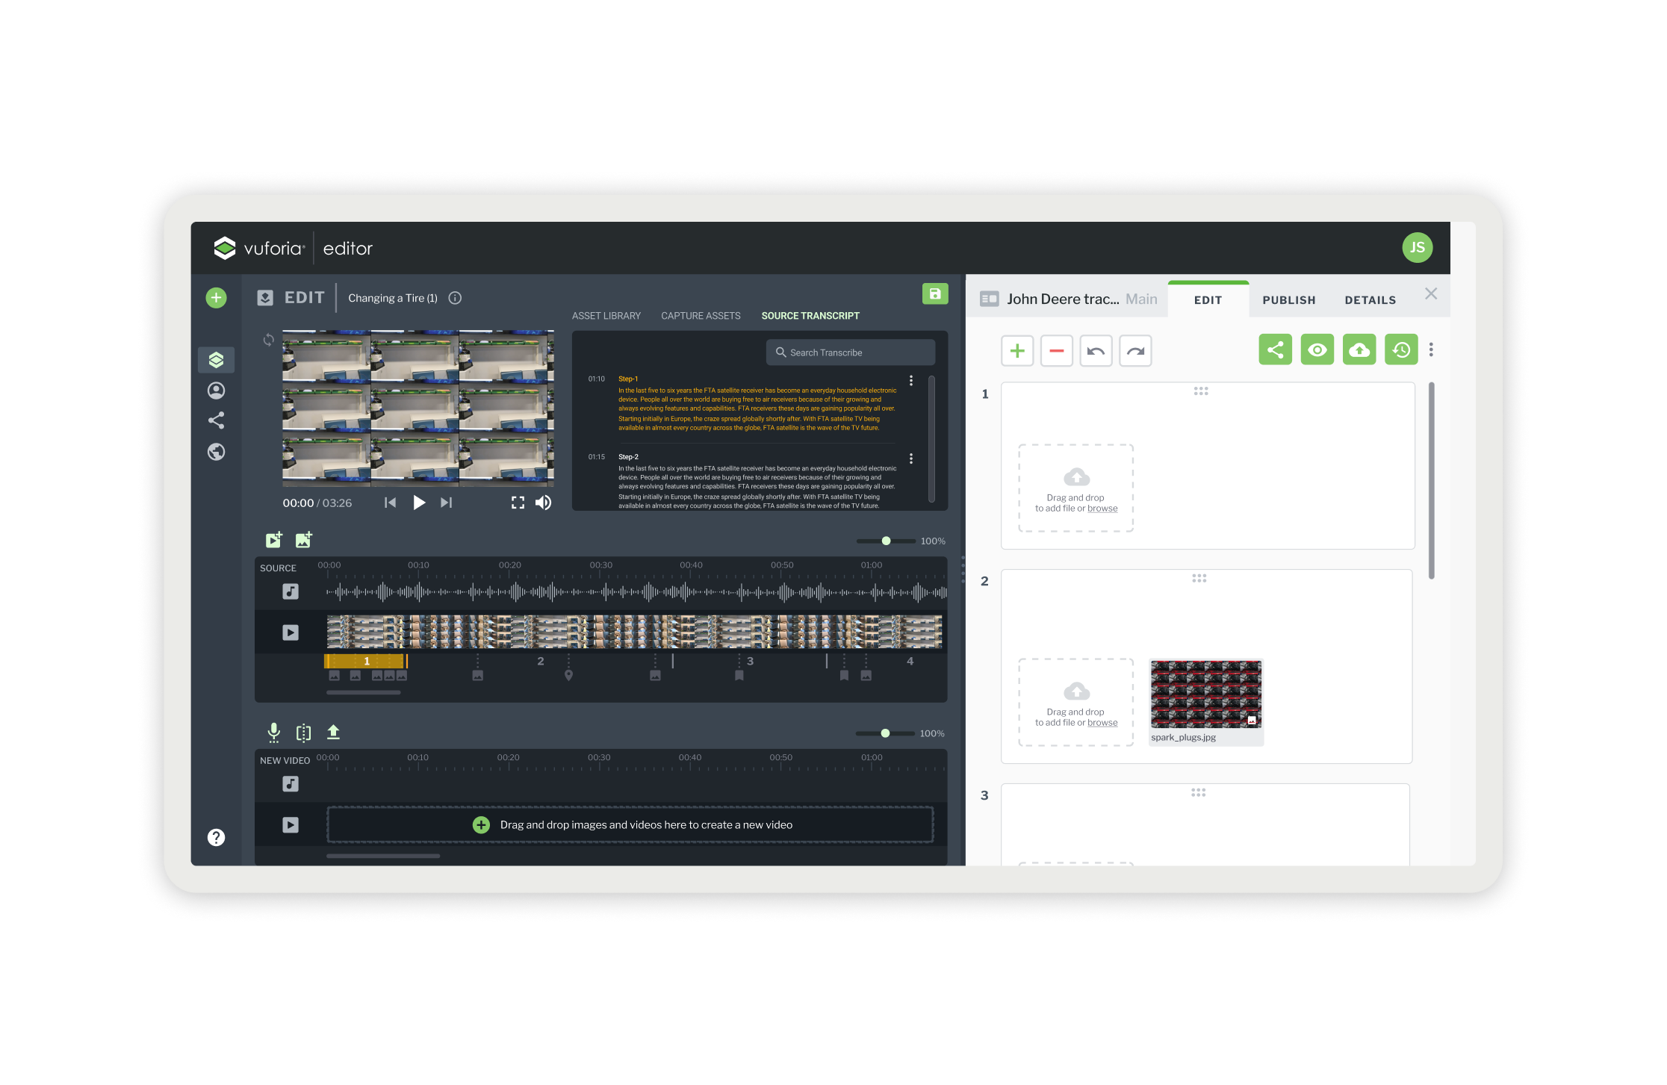Viewport: 1667px width, 1085px height.
Task: Click the green cloud upload button
Action: (x=1359, y=350)
